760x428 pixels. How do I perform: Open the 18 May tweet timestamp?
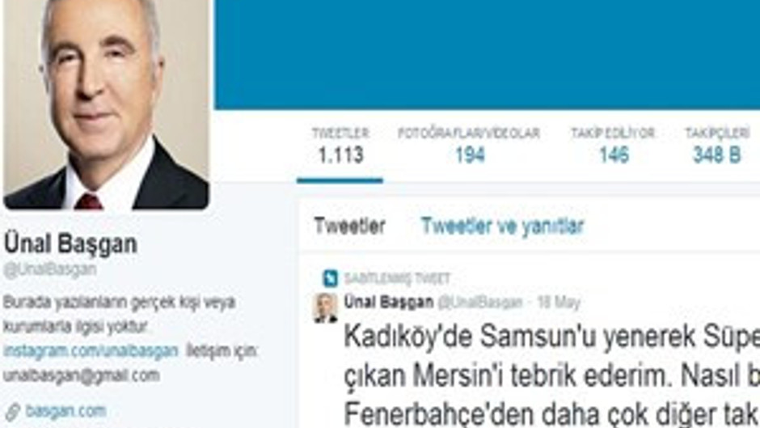(x=559, y=303)
